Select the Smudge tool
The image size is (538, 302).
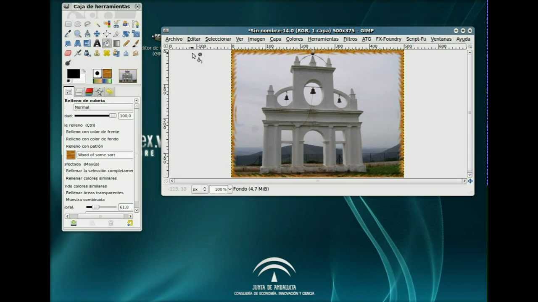pyautogui.click(x=136, y=53)
